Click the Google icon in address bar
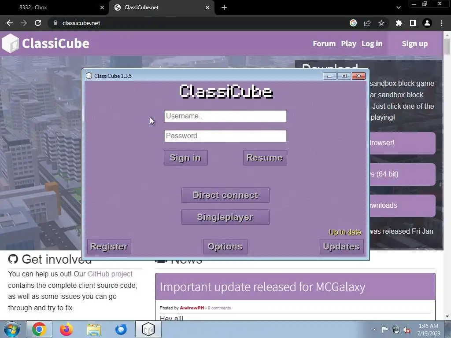451x338 pixels. [353, 23]
